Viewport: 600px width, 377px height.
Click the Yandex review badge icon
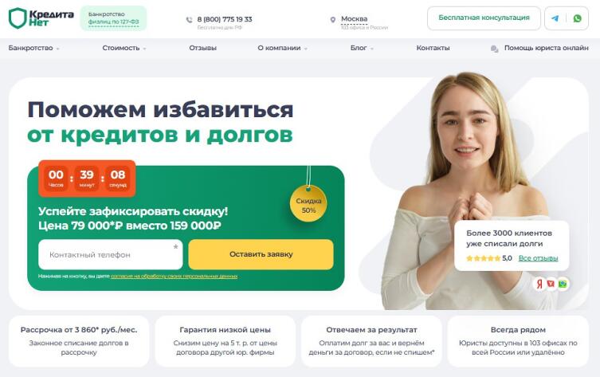click(539, 284)
